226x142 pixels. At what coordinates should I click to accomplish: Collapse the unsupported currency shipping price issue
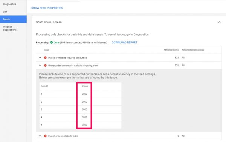pyautogui.click(x=40, y=65)
